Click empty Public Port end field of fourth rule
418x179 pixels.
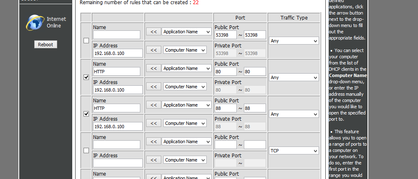[255, 145]
